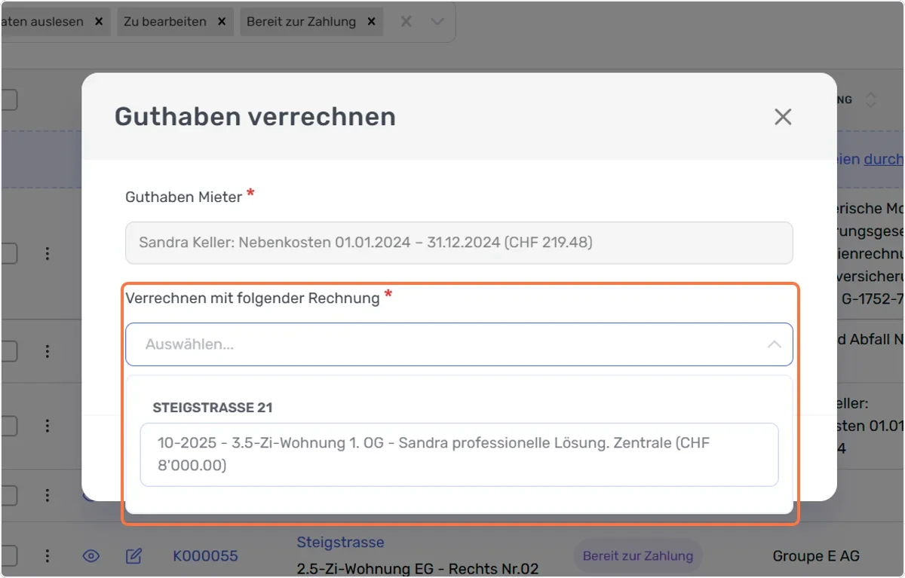This screenshot has height=578, width=905.
Task: Click the 'Zu bearbeiten' filter chip label
Action: click(x=165, y=22)
